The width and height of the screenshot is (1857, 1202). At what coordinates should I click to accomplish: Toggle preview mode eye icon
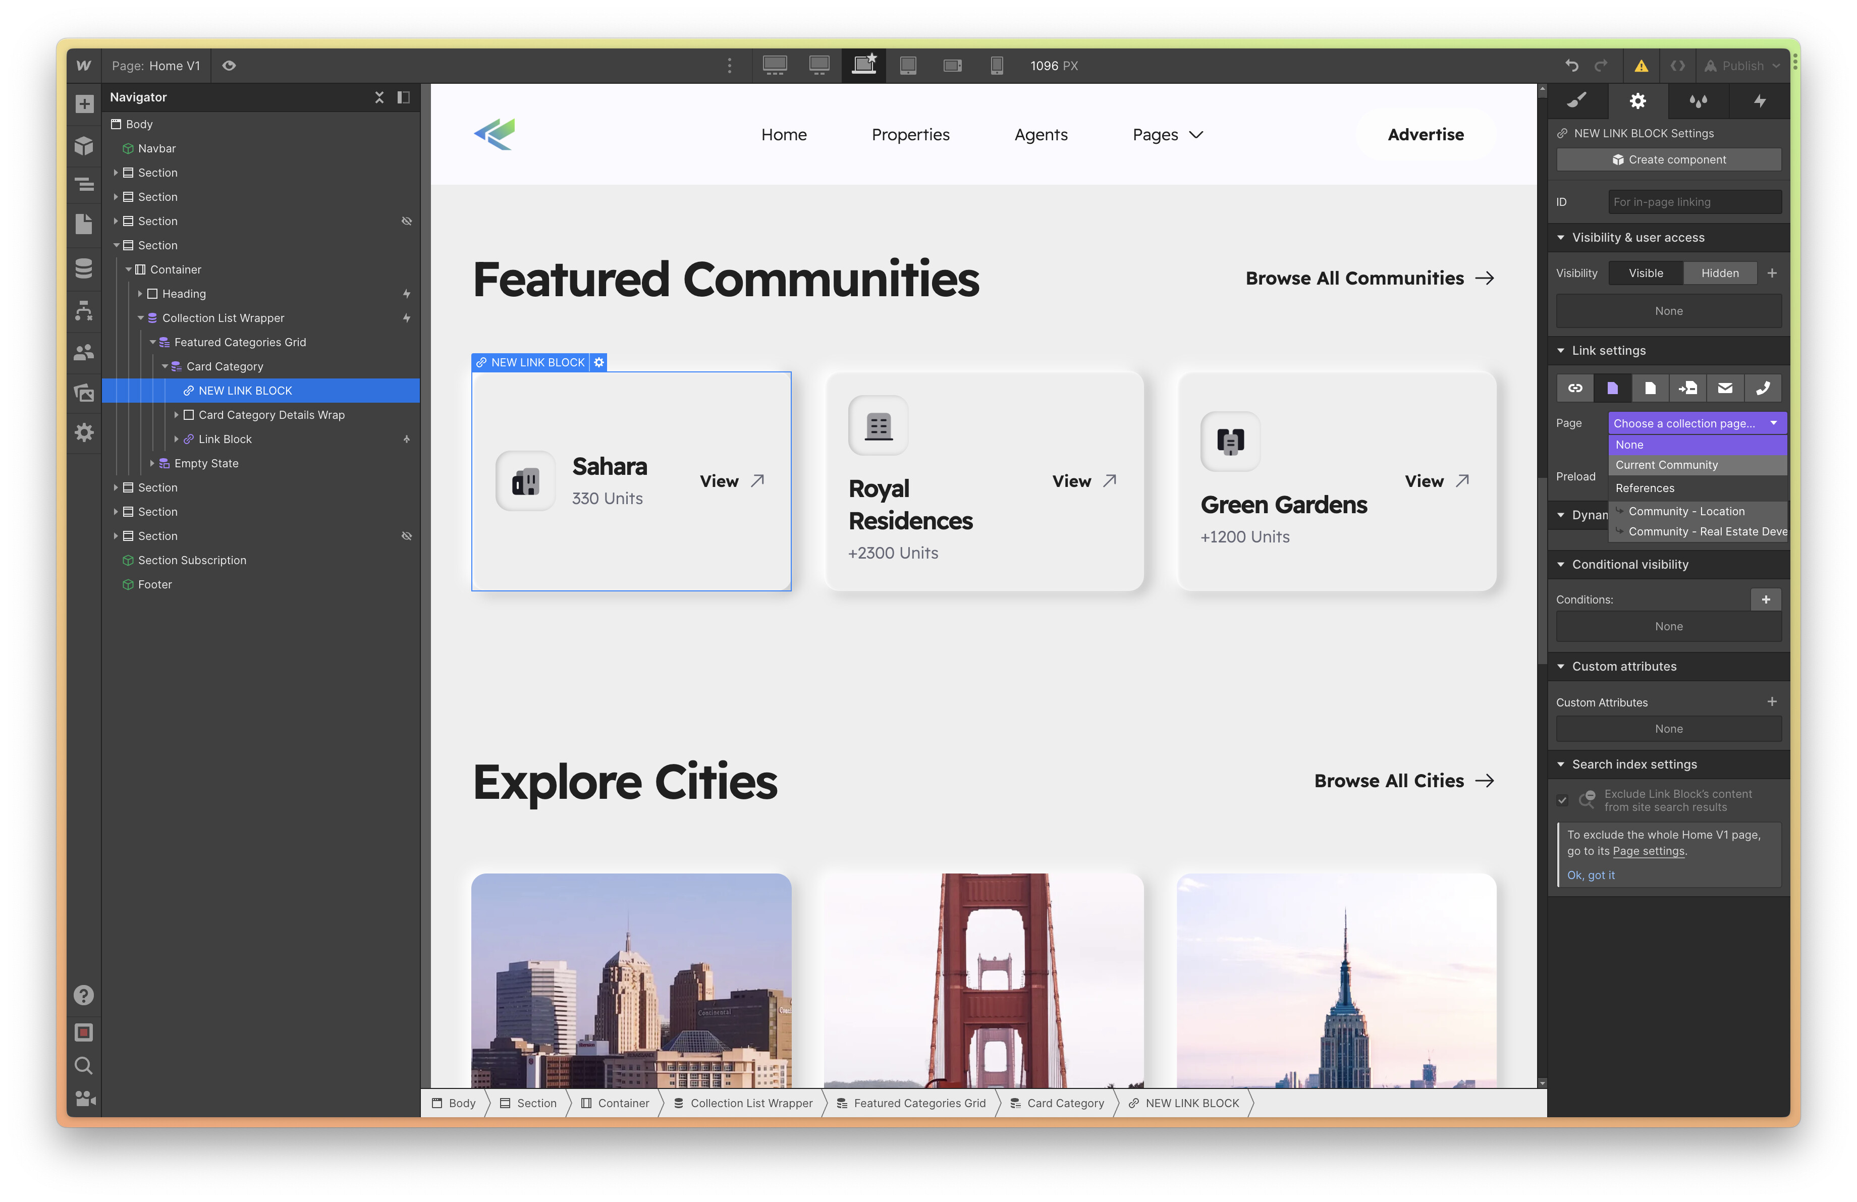pyautogui.click(x=229, y=66)
